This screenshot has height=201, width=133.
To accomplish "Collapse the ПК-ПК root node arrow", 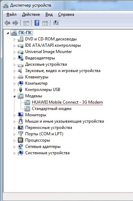I will (x=8, y=33).
